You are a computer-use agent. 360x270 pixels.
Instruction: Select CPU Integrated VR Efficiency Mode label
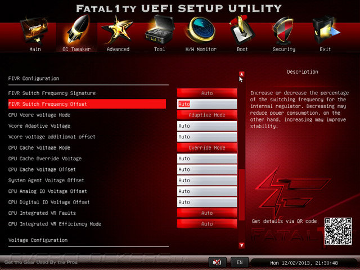[55, 224]
